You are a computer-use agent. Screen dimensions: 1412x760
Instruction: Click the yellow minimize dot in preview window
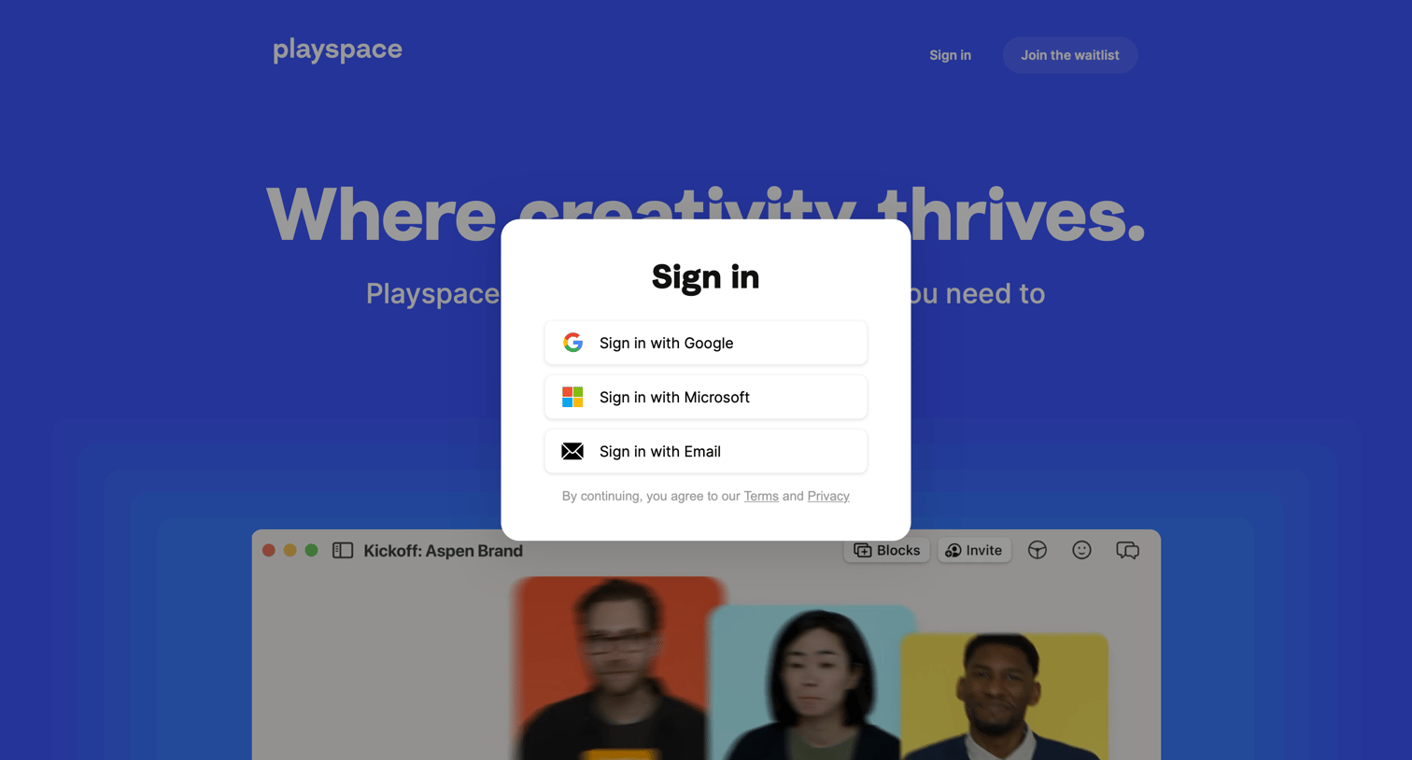290,550
